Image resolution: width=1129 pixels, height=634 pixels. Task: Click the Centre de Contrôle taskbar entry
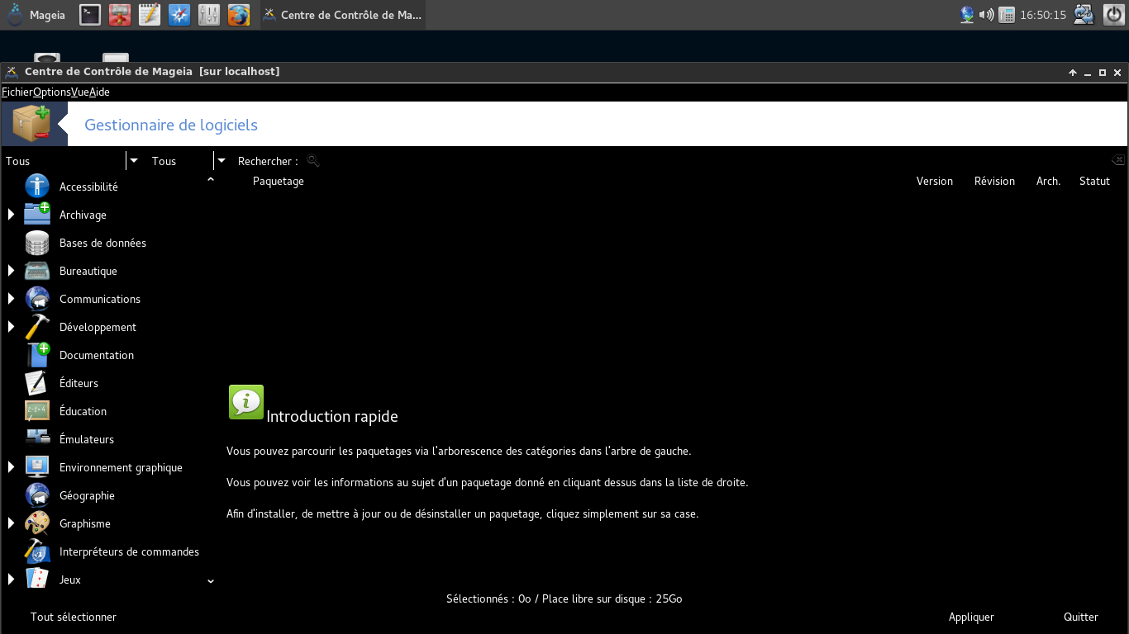click(342, 15)
